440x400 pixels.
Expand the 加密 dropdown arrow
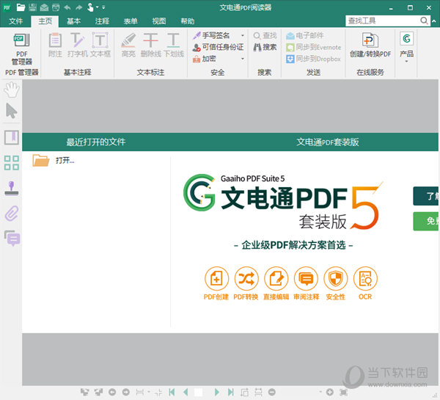(x=243, y=59)
